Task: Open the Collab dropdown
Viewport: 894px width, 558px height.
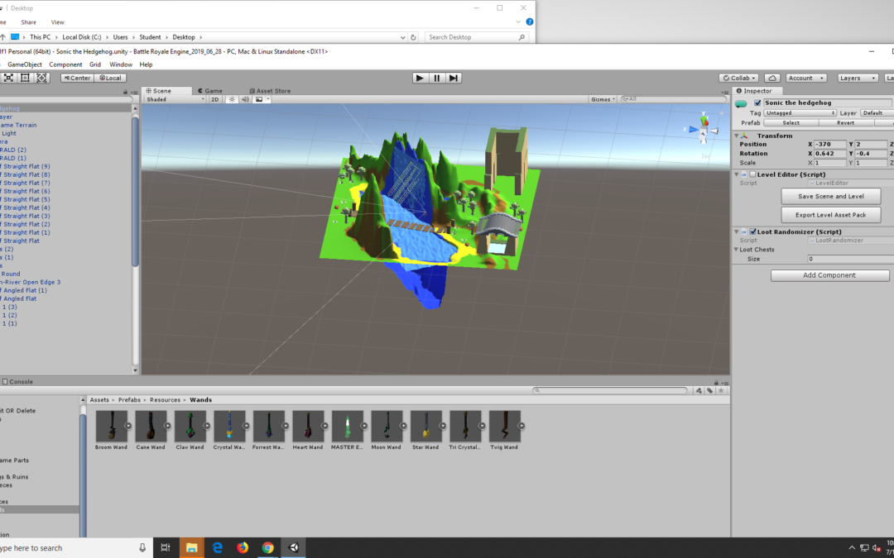Action: pyautogui.click(x=739, y=78)
